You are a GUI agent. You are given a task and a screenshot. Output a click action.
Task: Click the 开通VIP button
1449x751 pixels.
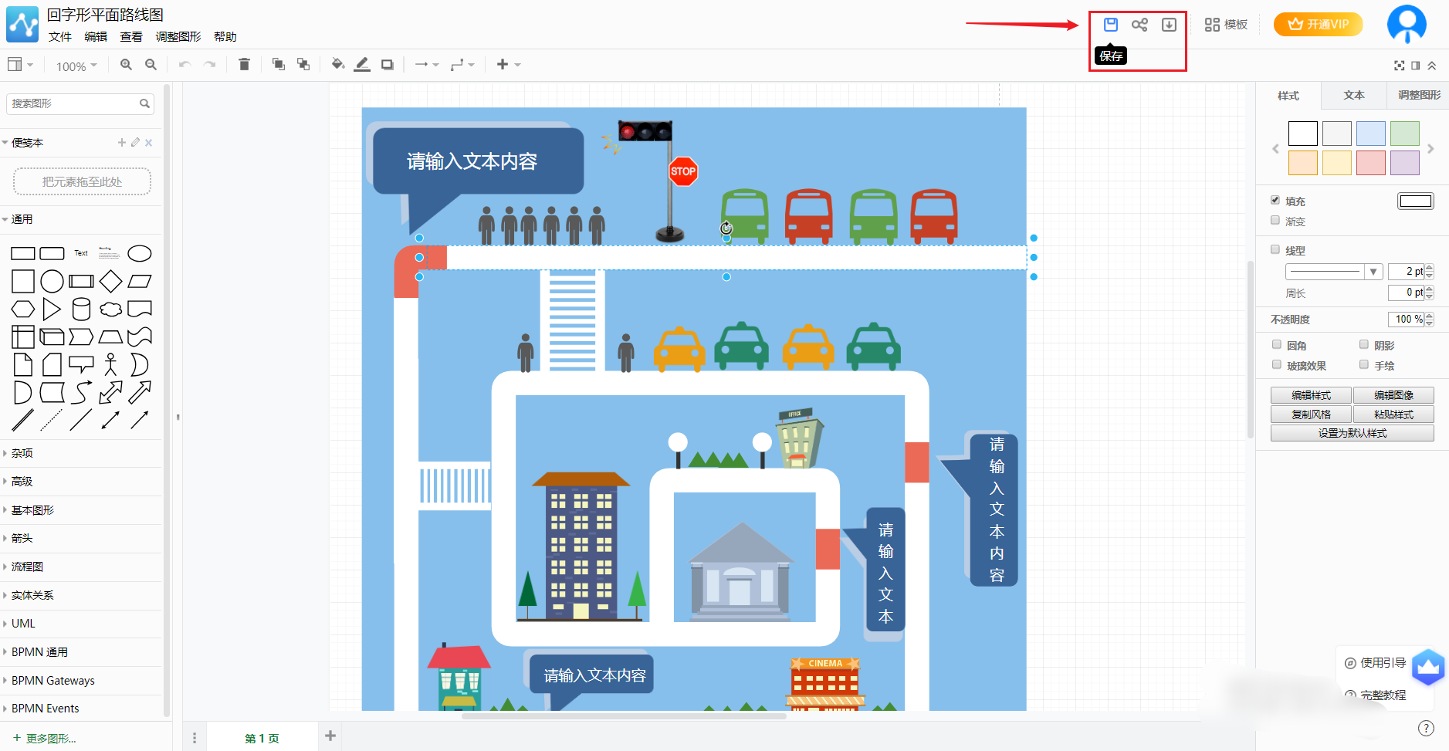(1318, 24)
